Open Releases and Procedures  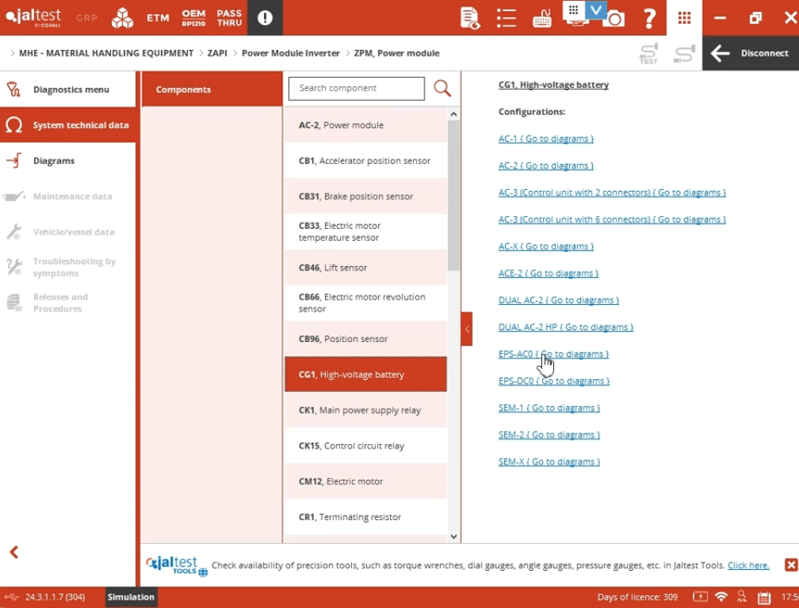pyautogui.click(x=68, y=302)
